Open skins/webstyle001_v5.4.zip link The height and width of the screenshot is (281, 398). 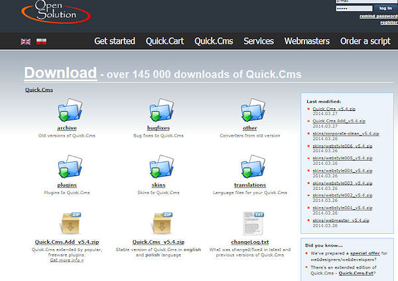pos(342,208)
